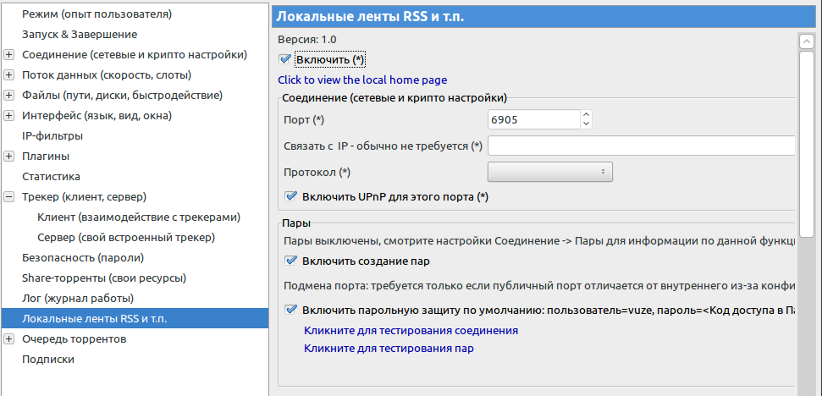Click Кликните для тестирования соединения link
Screen dimensions: 822x396
pos(411,331)
